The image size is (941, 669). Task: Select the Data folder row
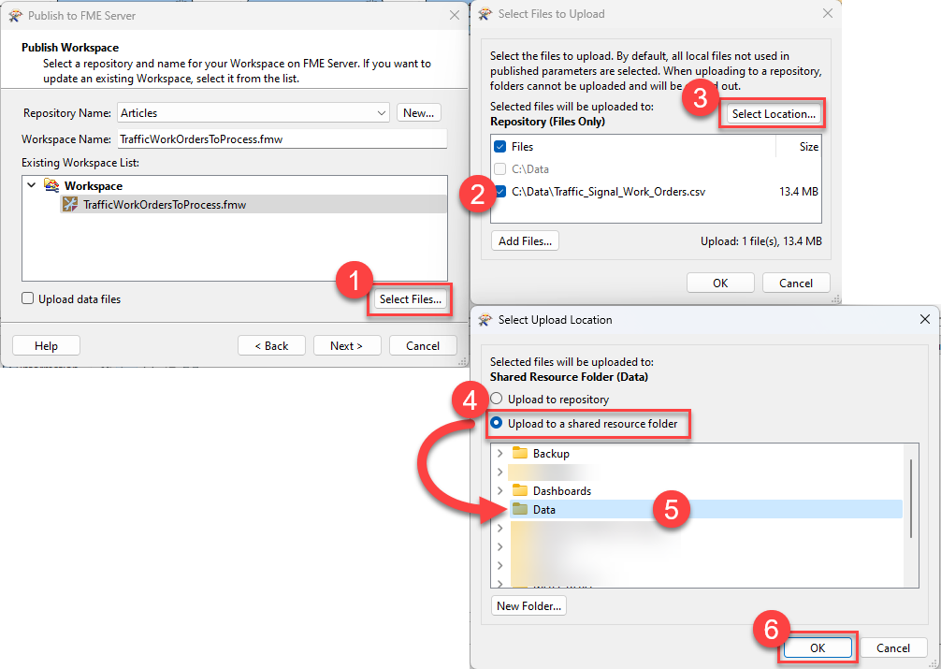(705, 509)
